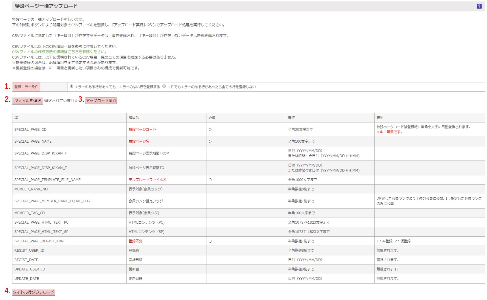Screen dimensions: 487x300
Task: Select 'register rows without errors' radio option
Action: (x=72, y=86)
